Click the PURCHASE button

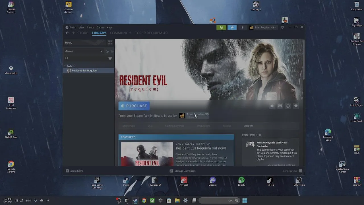tap(134, 106)
